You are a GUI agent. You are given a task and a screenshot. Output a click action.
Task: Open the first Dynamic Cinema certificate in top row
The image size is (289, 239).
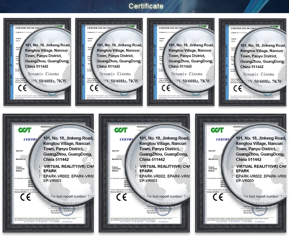[x=37, y=62]
